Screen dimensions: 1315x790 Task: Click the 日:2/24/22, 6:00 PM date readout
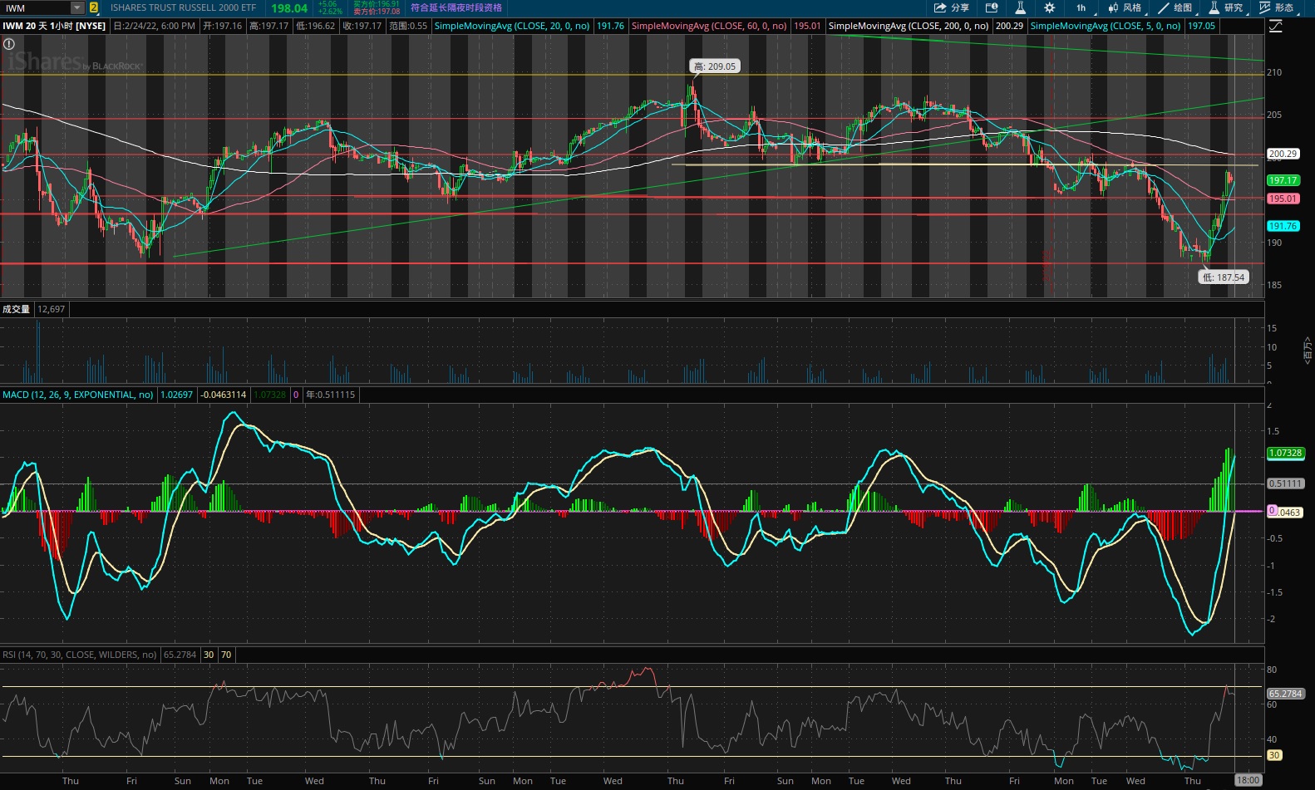point(155,26)
